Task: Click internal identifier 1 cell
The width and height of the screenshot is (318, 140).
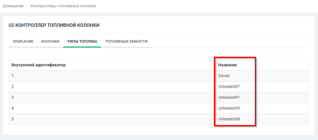Action: 13,76
